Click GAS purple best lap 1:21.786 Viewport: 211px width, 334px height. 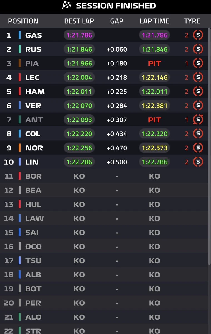tap(79, 35)
